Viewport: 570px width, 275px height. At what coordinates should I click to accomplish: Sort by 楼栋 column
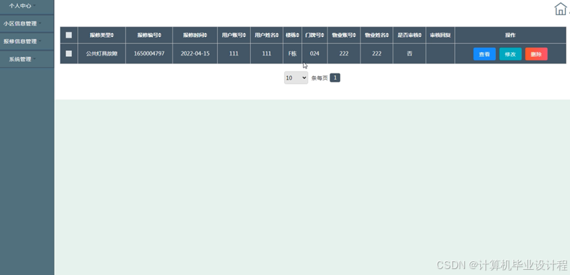293,35
